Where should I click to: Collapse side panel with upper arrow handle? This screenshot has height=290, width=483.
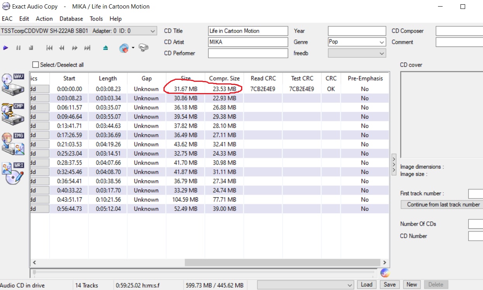[394, 159]
